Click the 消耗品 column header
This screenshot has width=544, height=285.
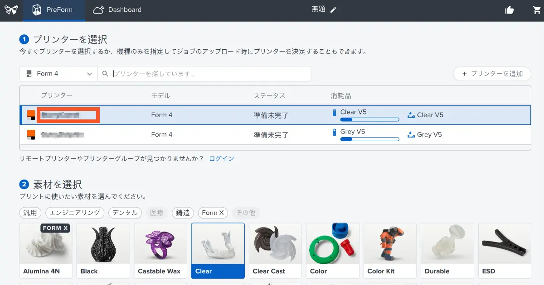point(341,95)
